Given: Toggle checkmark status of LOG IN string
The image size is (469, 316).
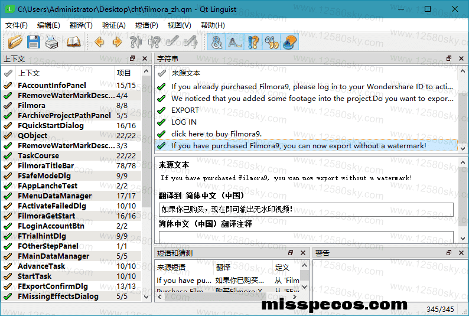Looking at the screenshot, I should 161,122.
